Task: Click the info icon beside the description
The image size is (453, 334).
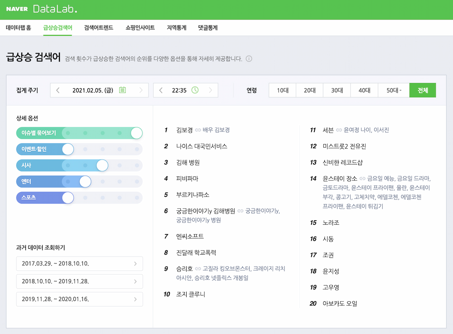Action: [x=249, y=58]
